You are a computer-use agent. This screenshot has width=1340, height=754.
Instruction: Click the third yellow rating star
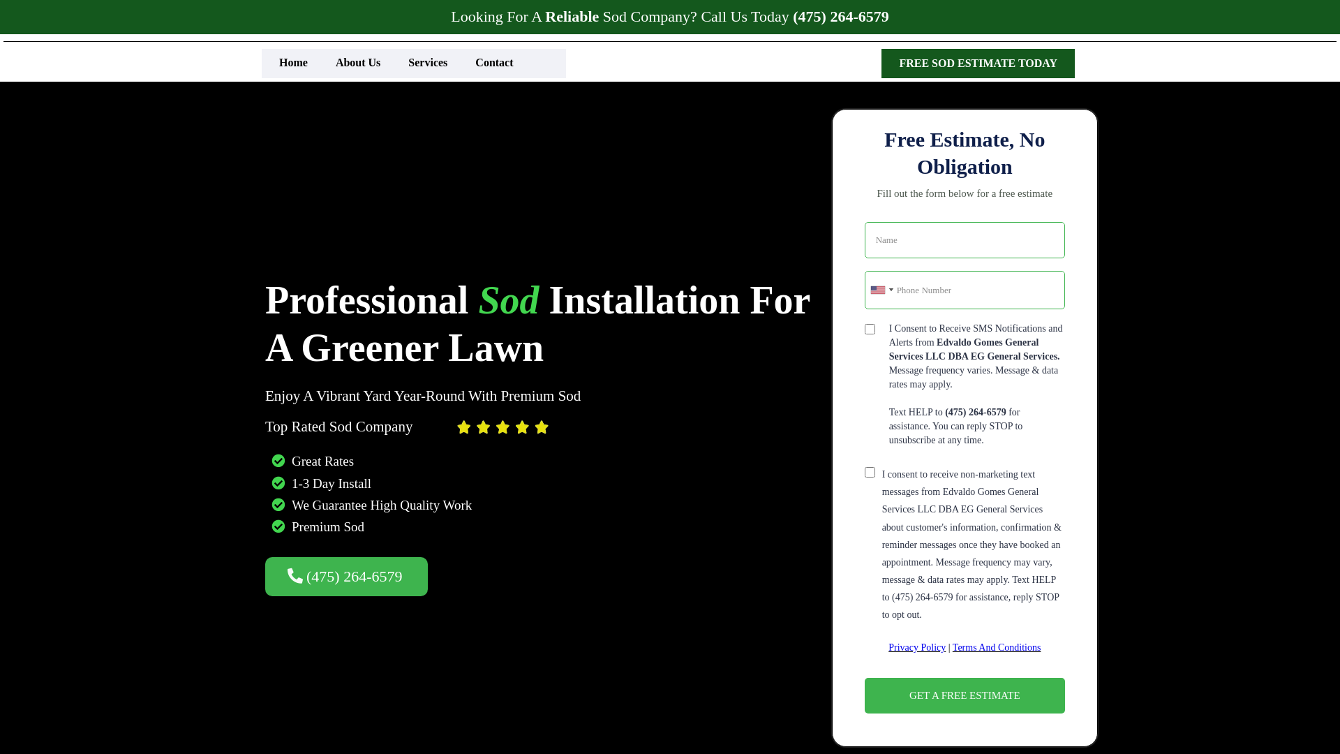tap(502, 427)
